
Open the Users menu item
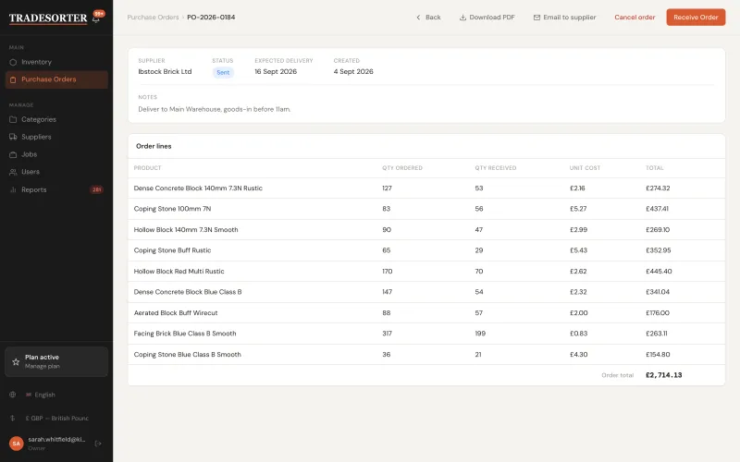(x=56, y=172)
